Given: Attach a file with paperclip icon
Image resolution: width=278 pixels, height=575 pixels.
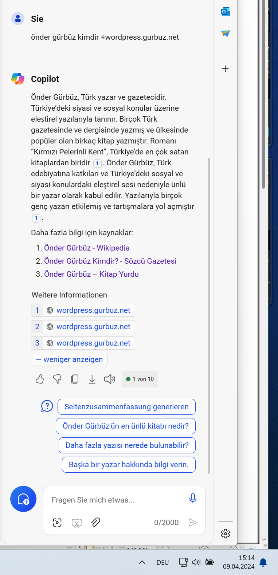Looking at the screenshot, I should [96, 523].
